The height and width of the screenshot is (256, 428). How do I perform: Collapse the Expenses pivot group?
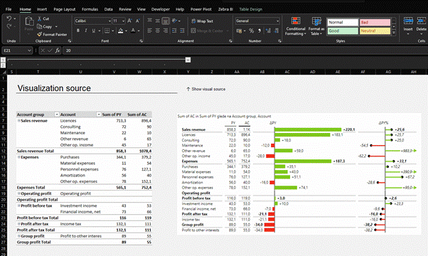tap(18, 157)
